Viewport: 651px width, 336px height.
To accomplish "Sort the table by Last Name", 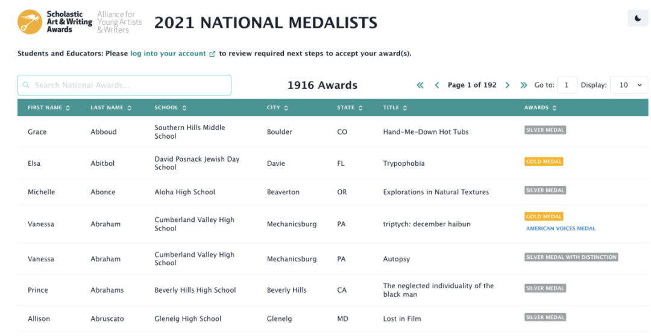I will [107, 108].
